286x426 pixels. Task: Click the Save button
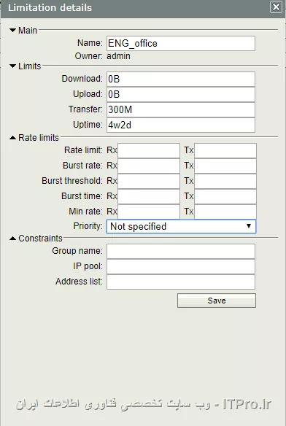click(217, 301)
